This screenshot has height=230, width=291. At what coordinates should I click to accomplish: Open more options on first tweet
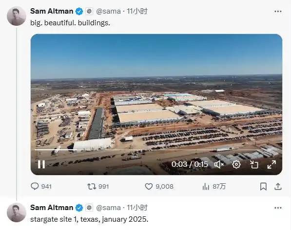tap(278, 12)
